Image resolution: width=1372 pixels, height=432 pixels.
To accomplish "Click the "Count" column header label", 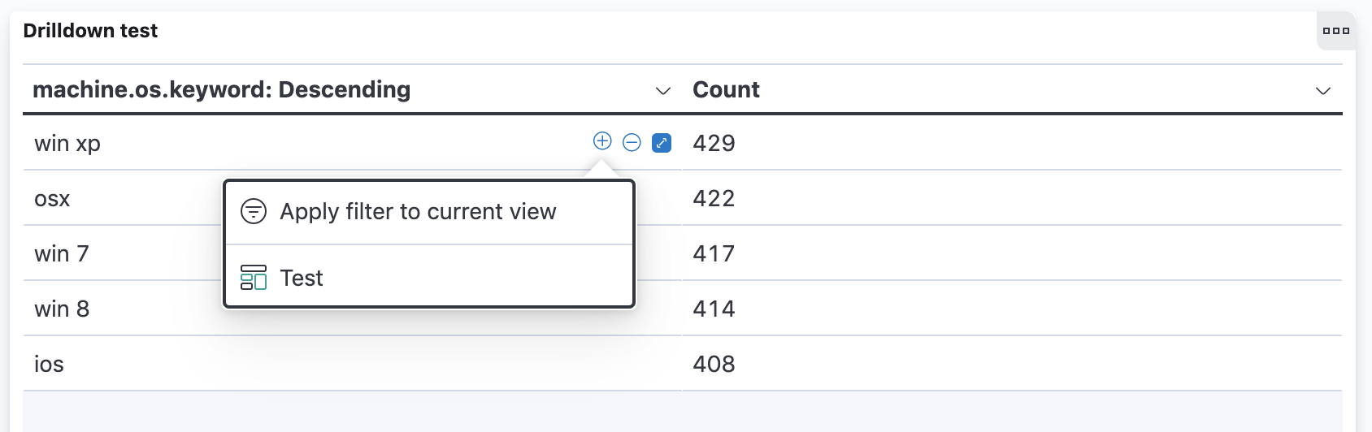I will (726, 89).
